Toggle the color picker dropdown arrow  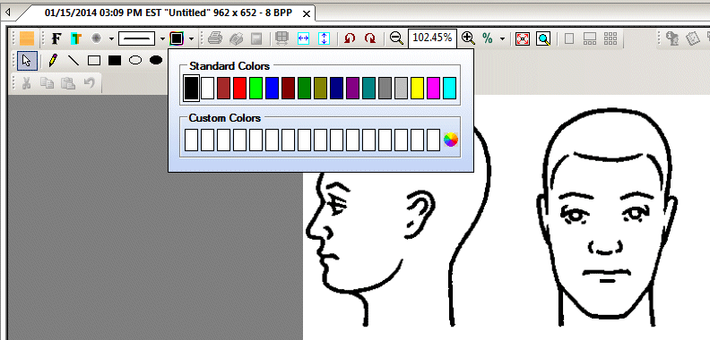(192, 38)
